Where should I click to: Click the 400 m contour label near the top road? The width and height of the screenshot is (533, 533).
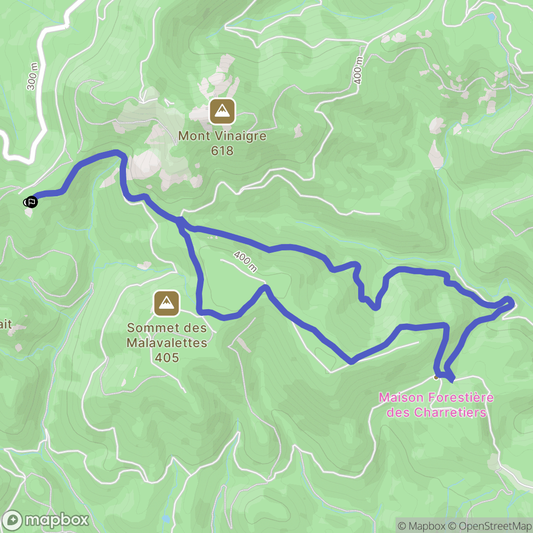tap(358, 70)
